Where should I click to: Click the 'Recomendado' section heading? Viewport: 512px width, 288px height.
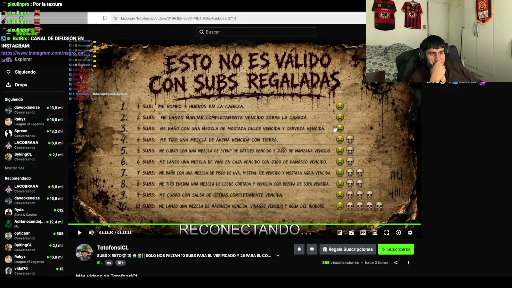18,178
